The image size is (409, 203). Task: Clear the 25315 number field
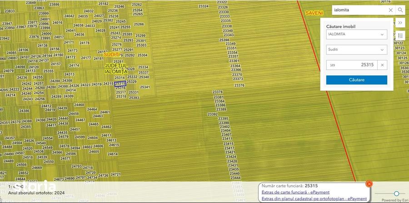click(382, 65)
